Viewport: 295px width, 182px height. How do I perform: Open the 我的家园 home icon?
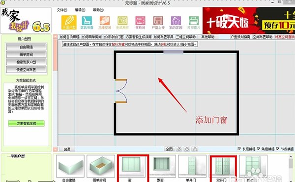176,23
